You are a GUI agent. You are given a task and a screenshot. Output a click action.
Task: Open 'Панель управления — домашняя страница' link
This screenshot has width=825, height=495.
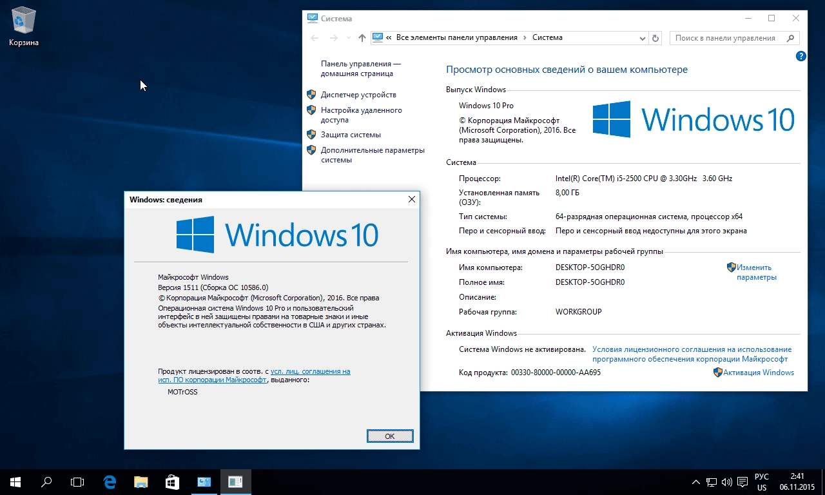360,68
